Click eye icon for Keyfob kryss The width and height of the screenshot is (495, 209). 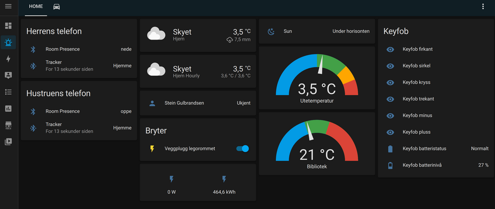pyautogui.click(x=390, y=83)
